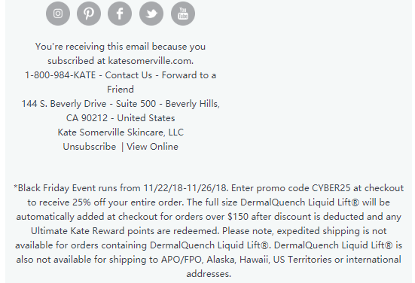This screenshot has height=283, width=415.
Task: Visit the Facebook page icon
Action: (x=120, y=14)
